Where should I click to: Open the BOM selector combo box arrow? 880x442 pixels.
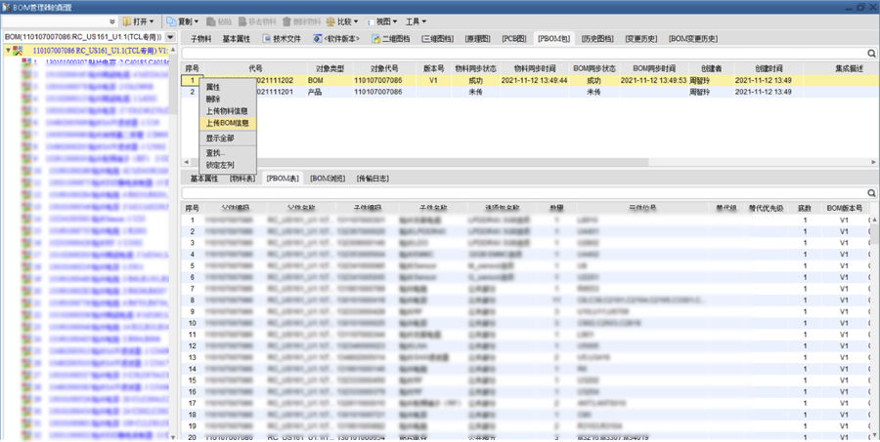pyautogui.click(x=170, y=37)
